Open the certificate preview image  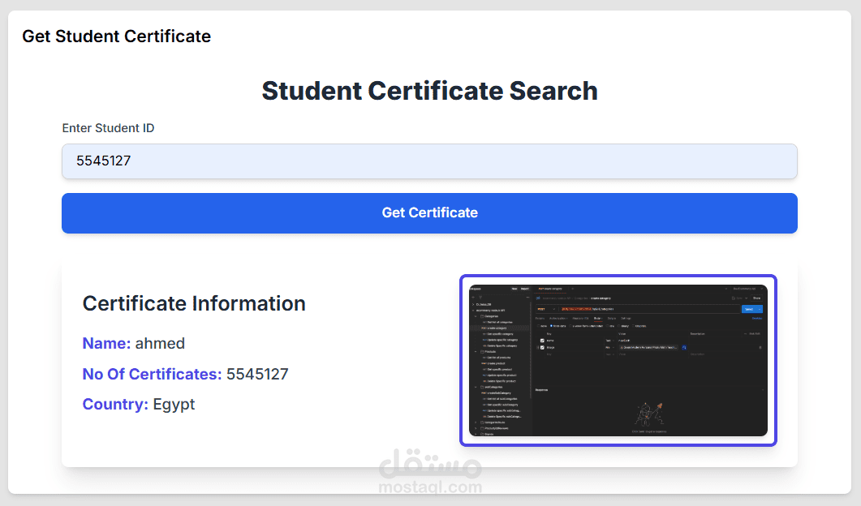tap(618, 360)
